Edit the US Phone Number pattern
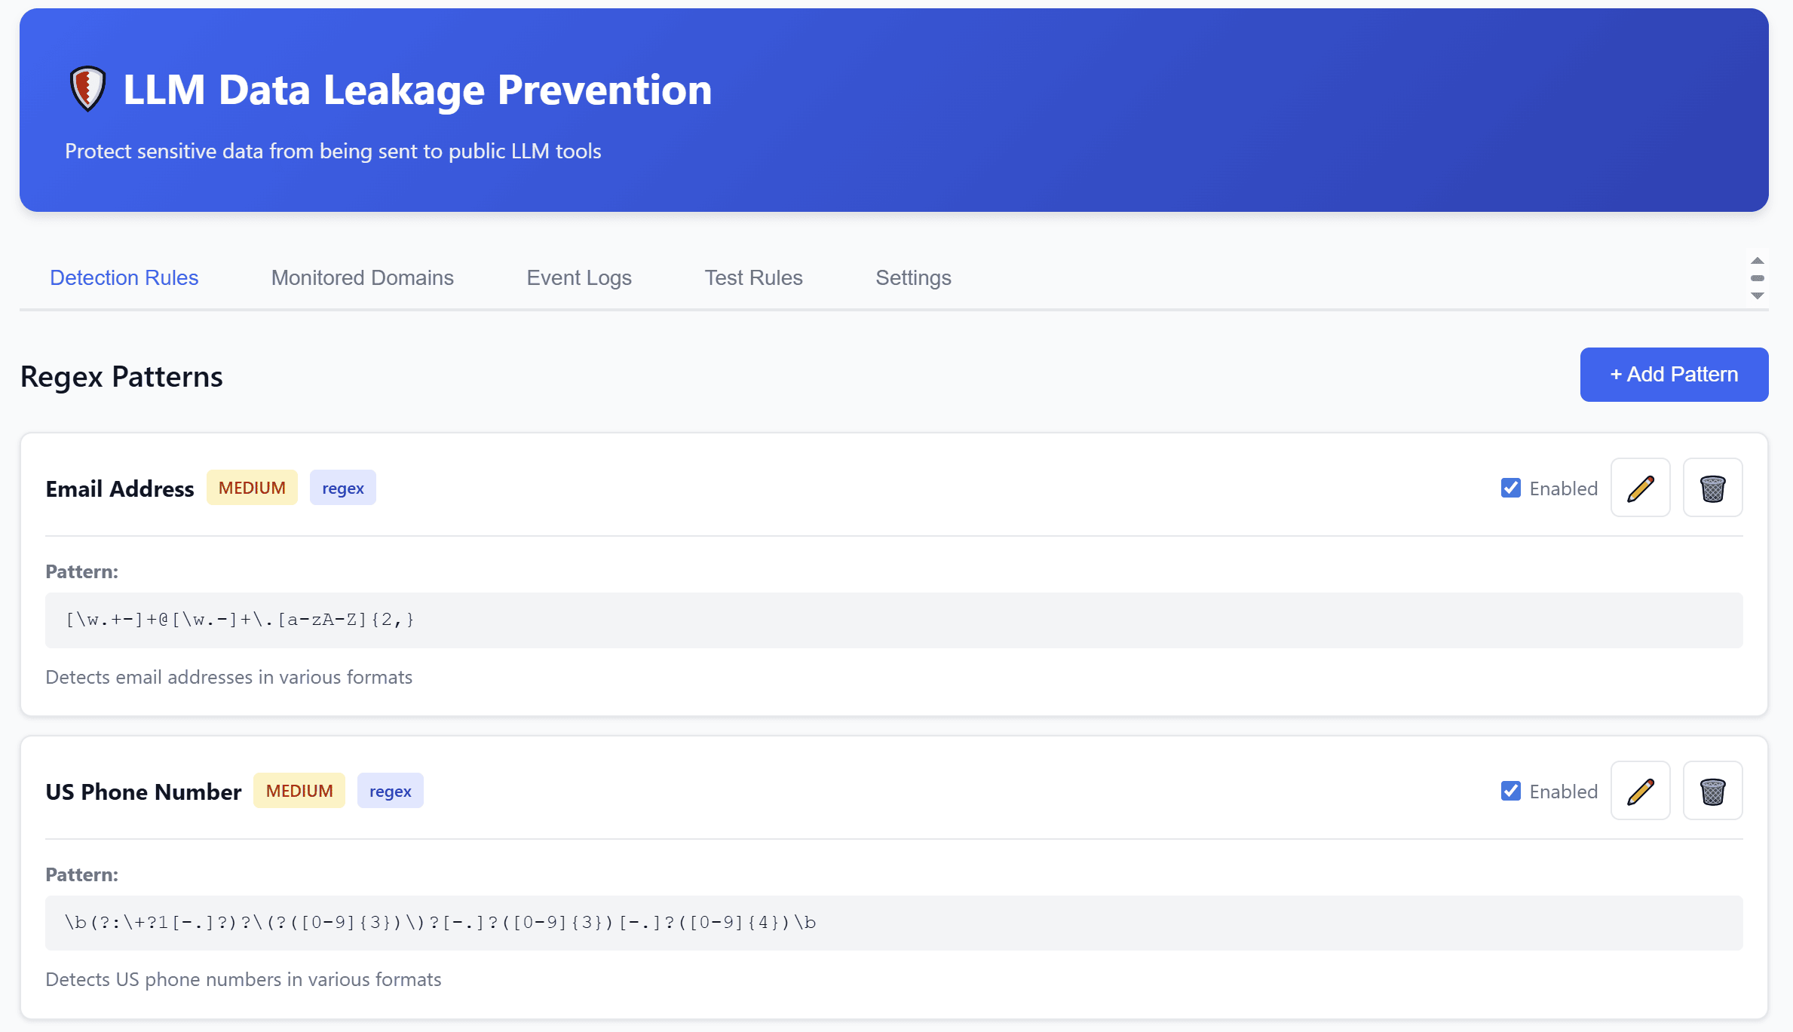Image resolution: width=1793 pixels, height=1032 pixels. [x=1640, y=791]
